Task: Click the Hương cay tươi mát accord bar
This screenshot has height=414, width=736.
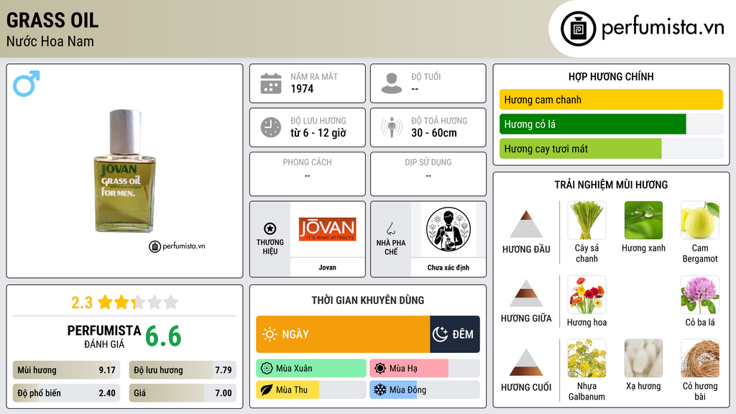Action: click(611, 148)
